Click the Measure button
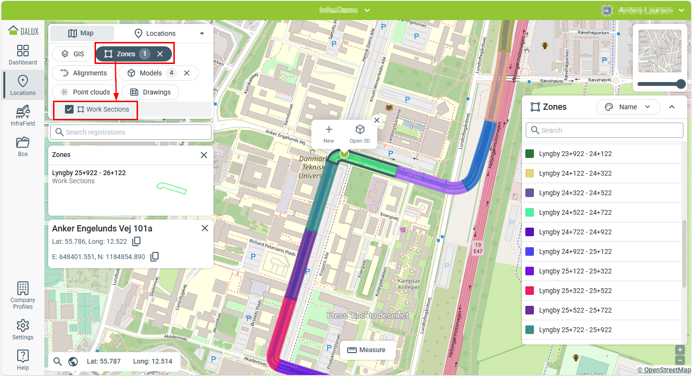The height and width of the screenshot is (376, 692). (x=367, y=350)
